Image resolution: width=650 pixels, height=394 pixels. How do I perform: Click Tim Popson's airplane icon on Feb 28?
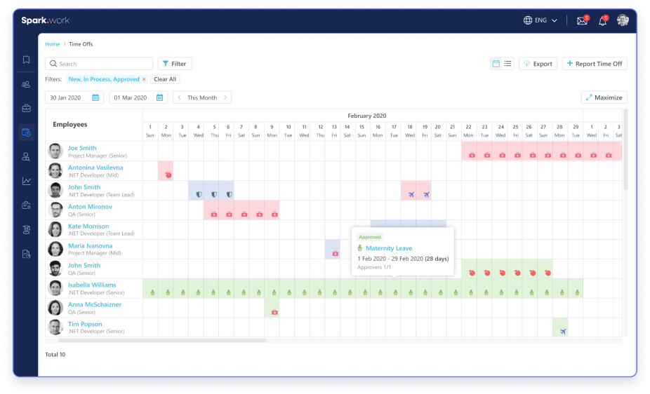pyautogui.click(x=562, y=332)
